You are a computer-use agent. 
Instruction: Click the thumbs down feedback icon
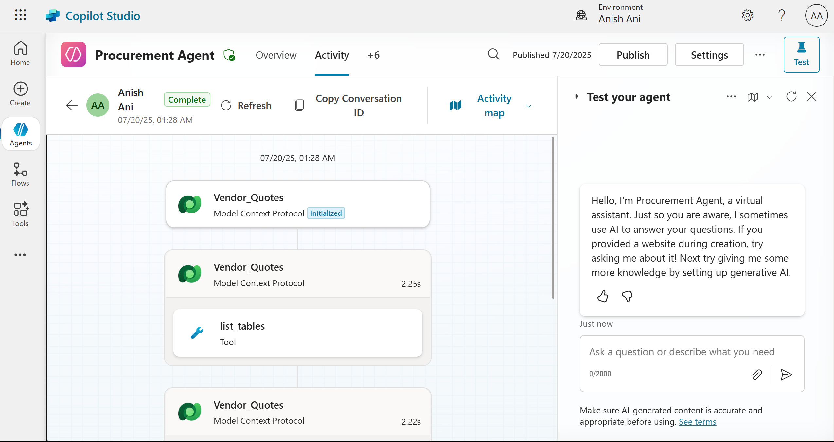pyautogui.click(x=627, y=296)
